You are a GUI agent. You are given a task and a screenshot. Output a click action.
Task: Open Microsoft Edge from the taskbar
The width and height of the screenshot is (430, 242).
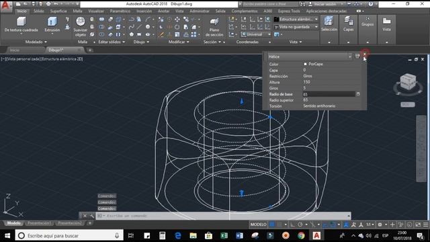(177, 235)
